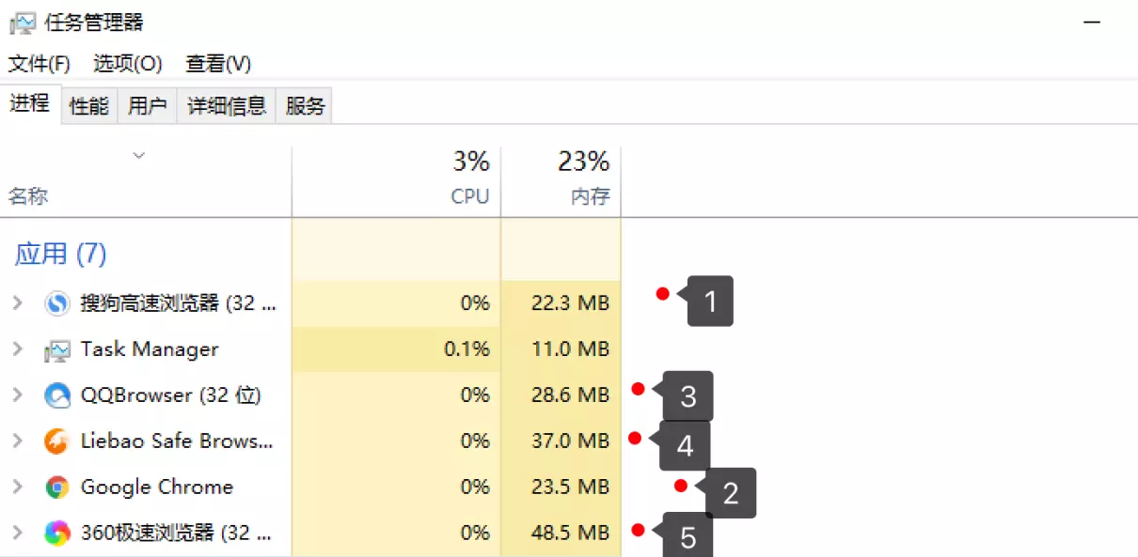Viewport: 1138px width, 557px height.
Task: Click the 22.3 MB memory value
Action: click(x=570, y=302)
